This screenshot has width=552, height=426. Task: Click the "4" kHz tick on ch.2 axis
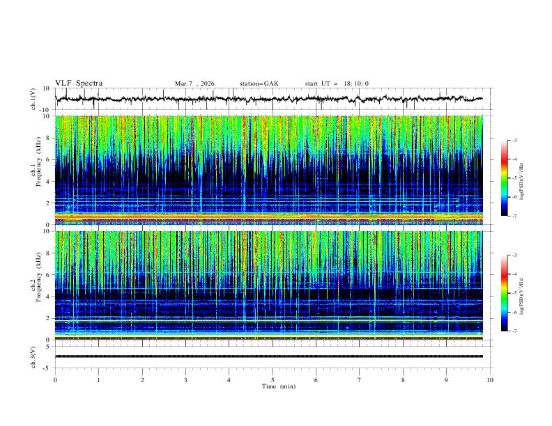point(48,297)
